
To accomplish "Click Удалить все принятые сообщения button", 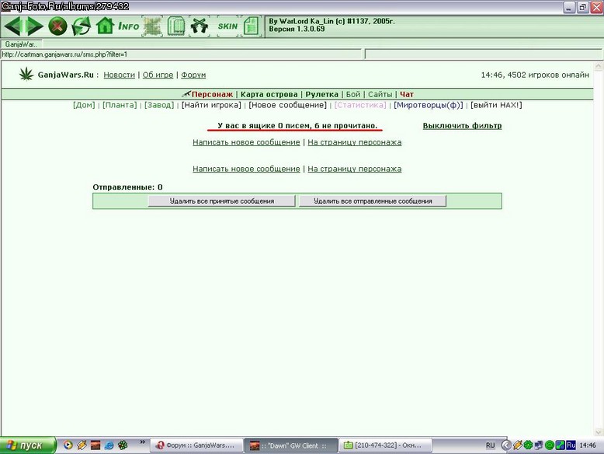I will point(222,201).
